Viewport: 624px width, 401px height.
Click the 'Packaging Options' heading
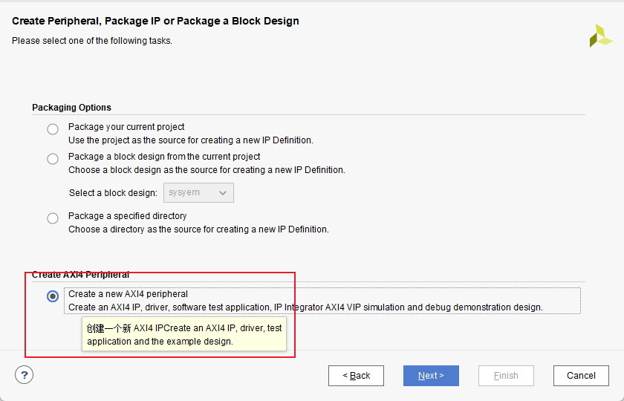71,108
